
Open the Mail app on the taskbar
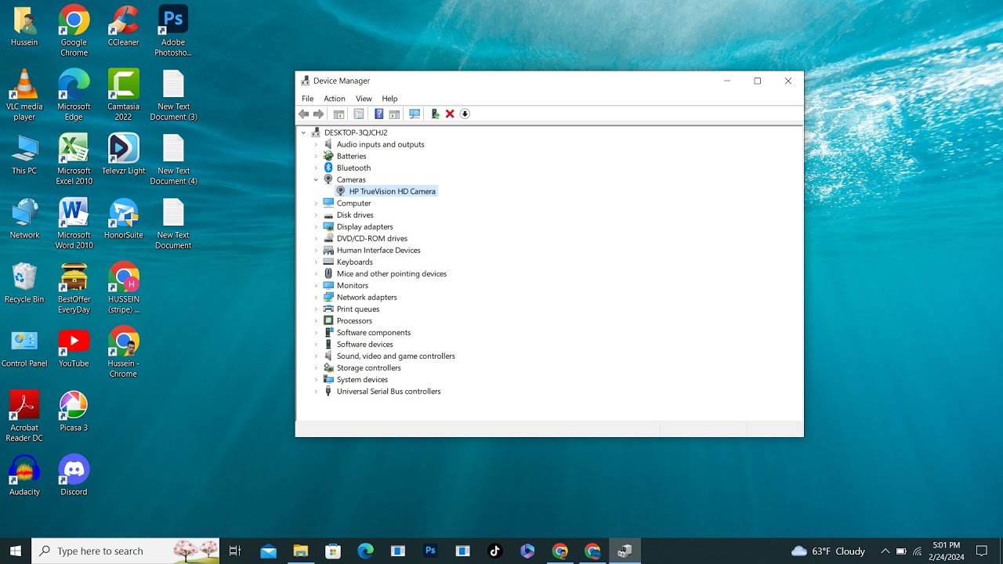pyautogui.click(x=268, y=551)
